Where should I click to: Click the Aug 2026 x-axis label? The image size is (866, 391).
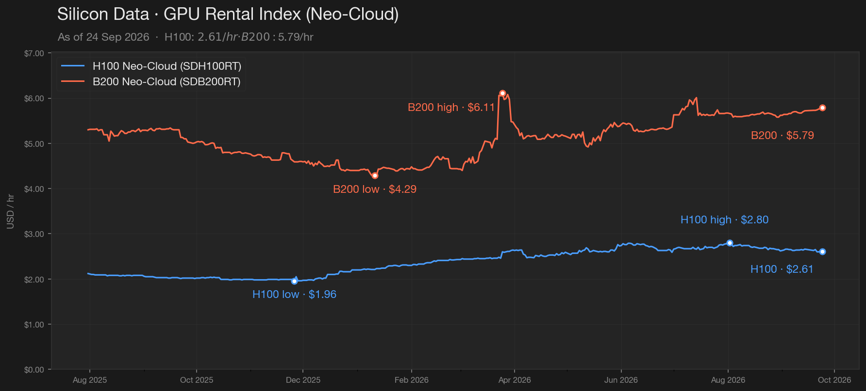click(x=728, y=380)
